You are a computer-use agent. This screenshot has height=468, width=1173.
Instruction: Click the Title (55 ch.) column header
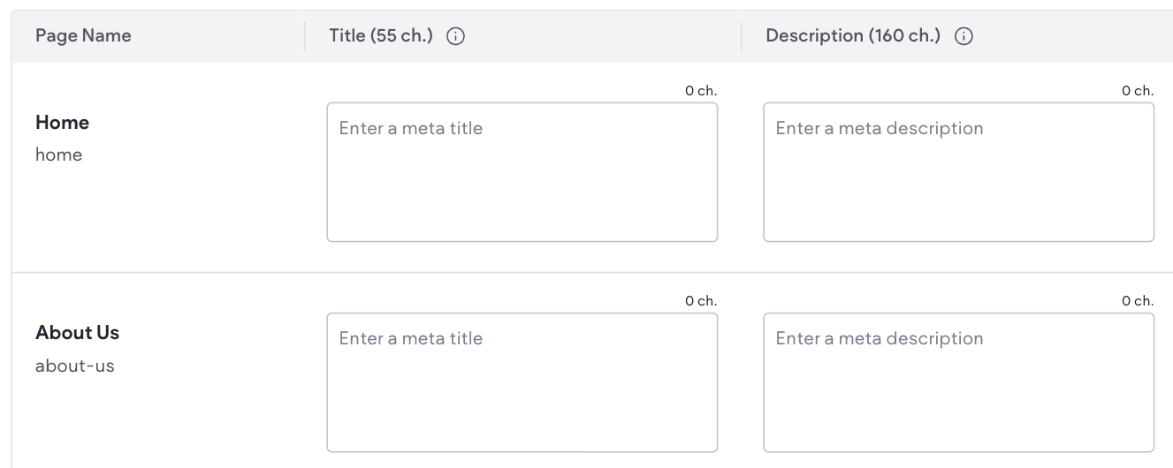pyautogui.click(x=381, y=36)
